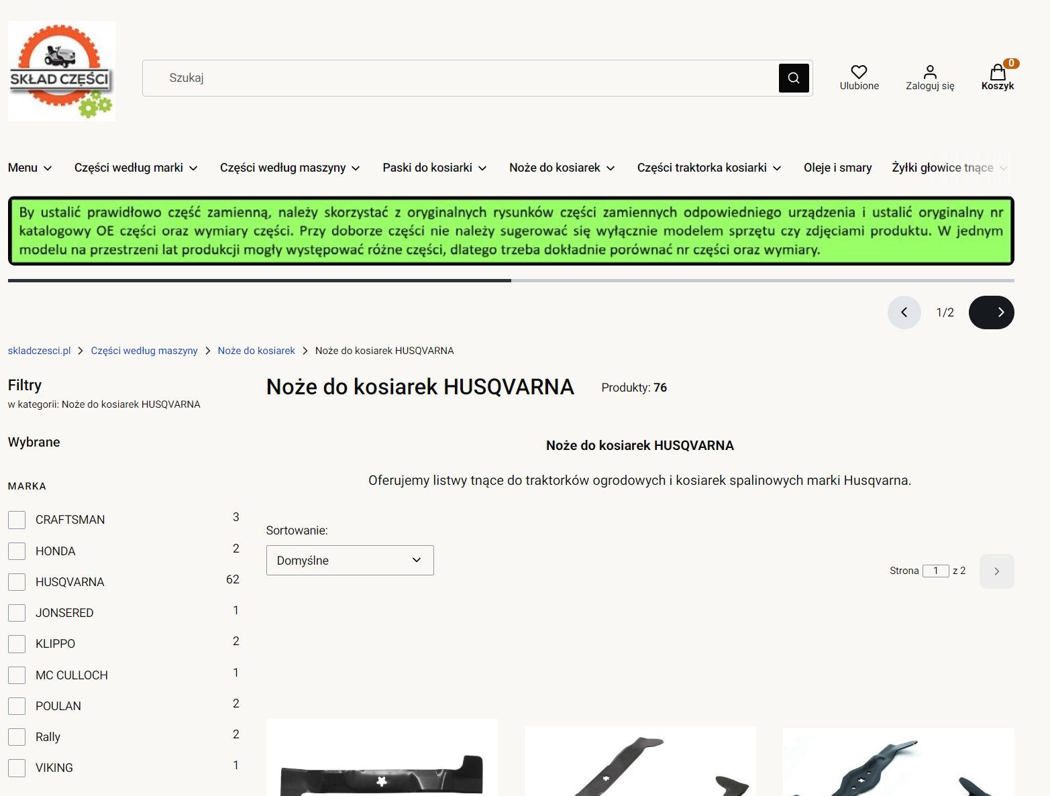Click the Skład Części logo
Viewport: 1050px width, 796px height.
click(x=61, y=70)
